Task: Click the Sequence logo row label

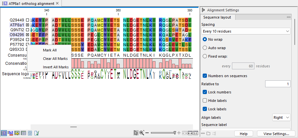Action: pos(15,74)
